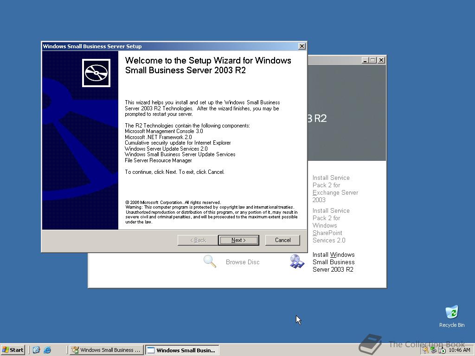Click the 10:46 AM taskbar clock
This screenshot has width=475, height=356.
459,350
